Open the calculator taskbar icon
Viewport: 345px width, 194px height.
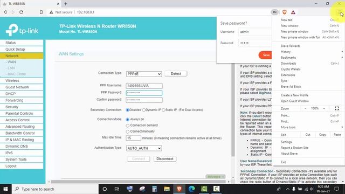[x=155, y=189]
